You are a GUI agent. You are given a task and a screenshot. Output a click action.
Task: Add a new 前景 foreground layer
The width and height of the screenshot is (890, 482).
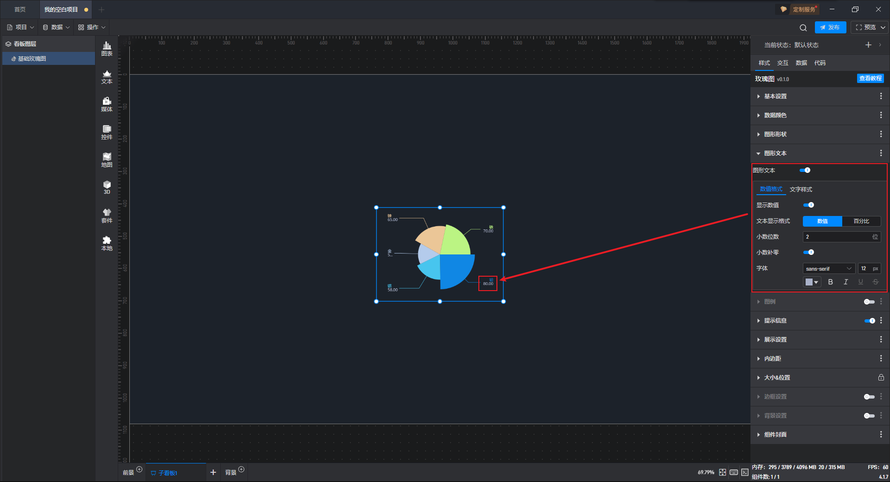(x=139, y=469)
